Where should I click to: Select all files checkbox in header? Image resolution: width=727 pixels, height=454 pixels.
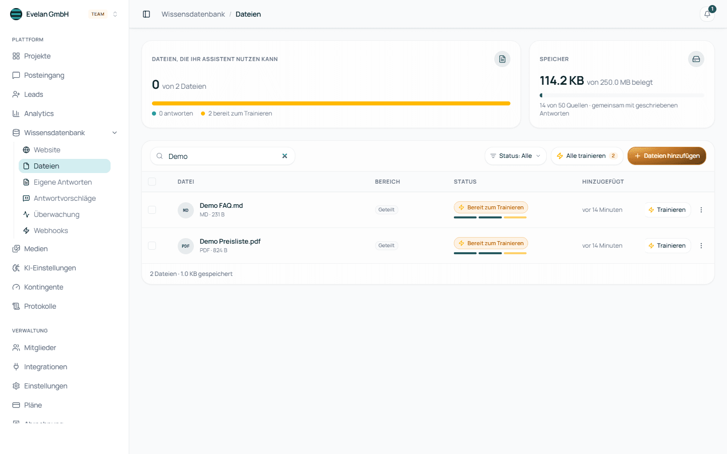coord(152,182)
